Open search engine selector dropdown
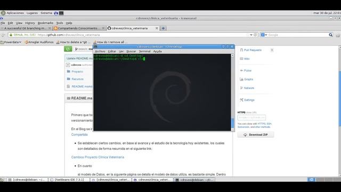Image resolution: width=341 pixels, height=192 pixels. pos(264,35)
